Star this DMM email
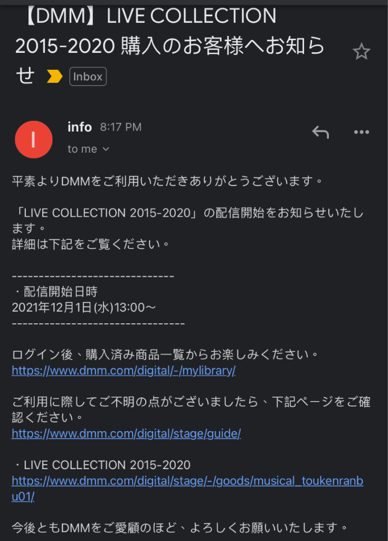388x541 pixels. pos(361,51)
